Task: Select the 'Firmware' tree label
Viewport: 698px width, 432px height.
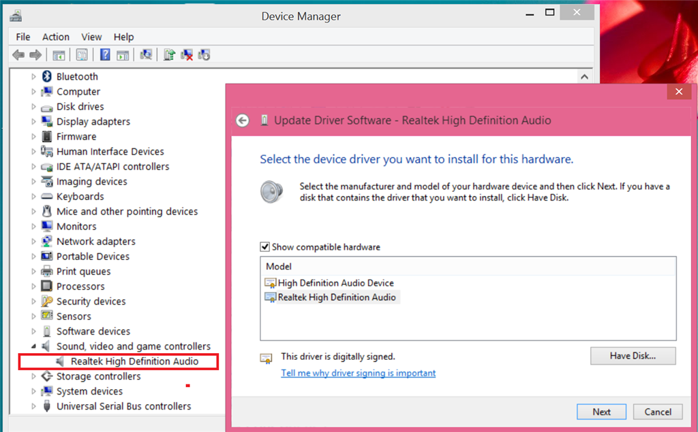Action: point(76,137)
